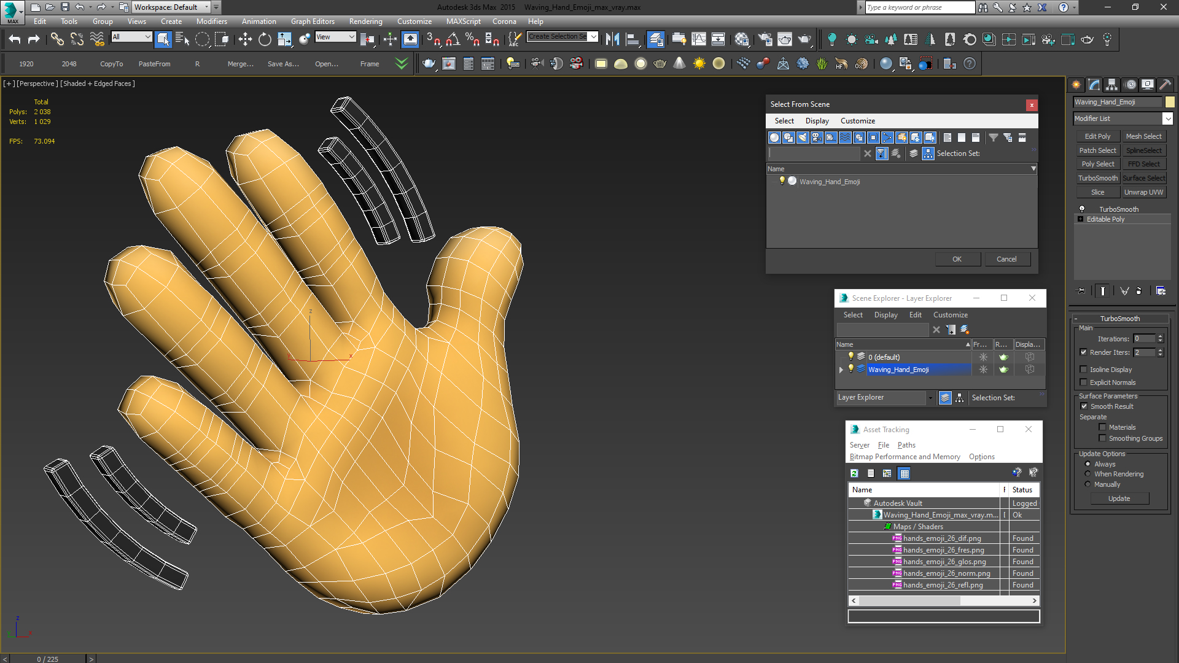Open the Rendering menu
This screenshot has height=663, width=1179.
[x=365, y=21]
